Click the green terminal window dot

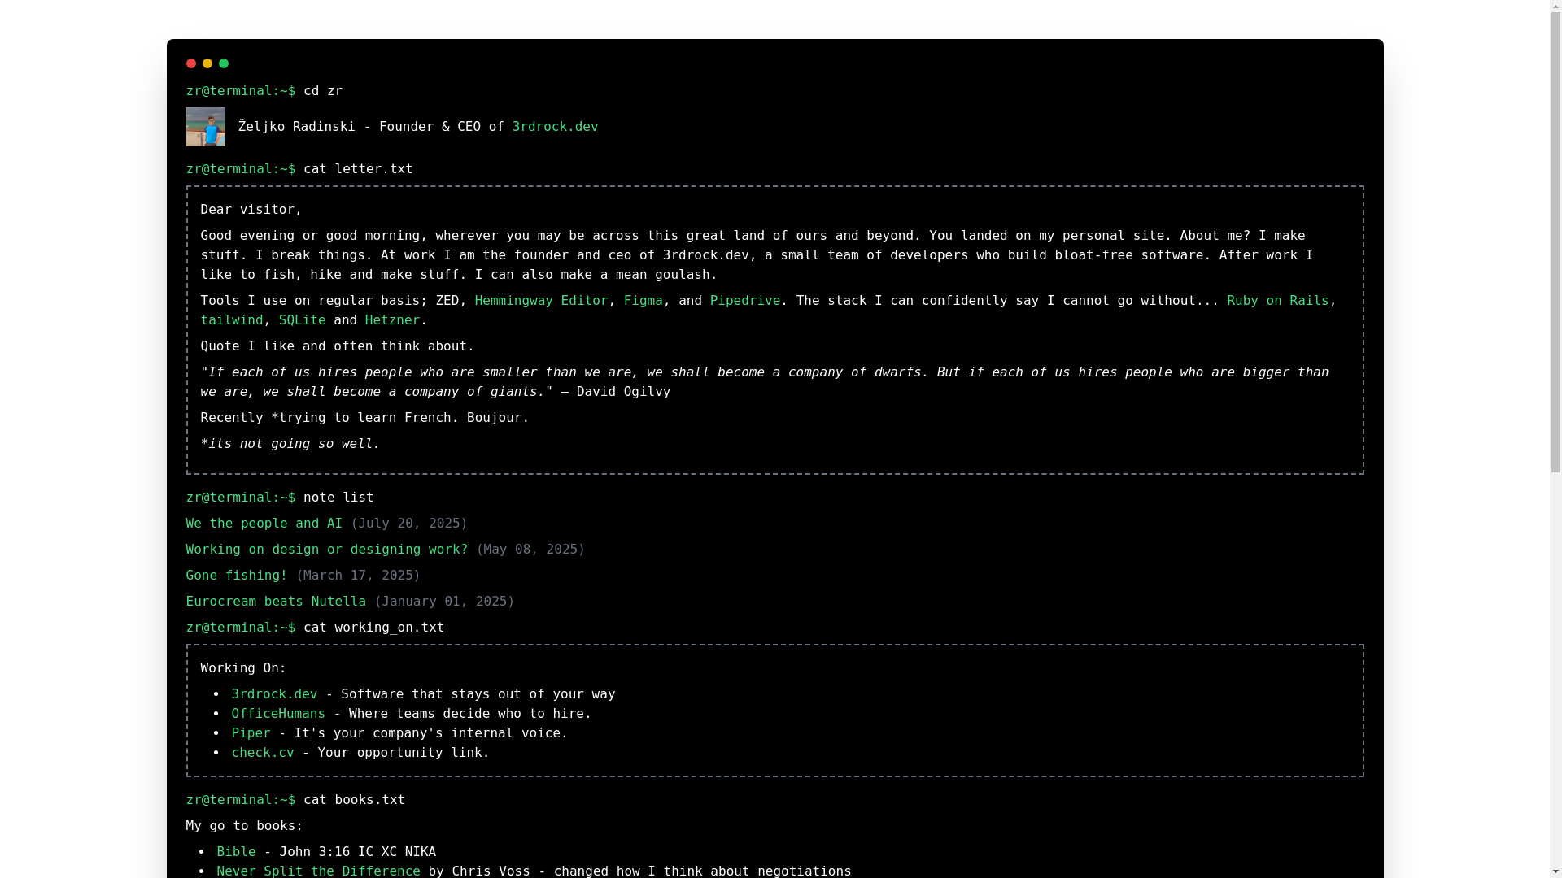[224, 63]
